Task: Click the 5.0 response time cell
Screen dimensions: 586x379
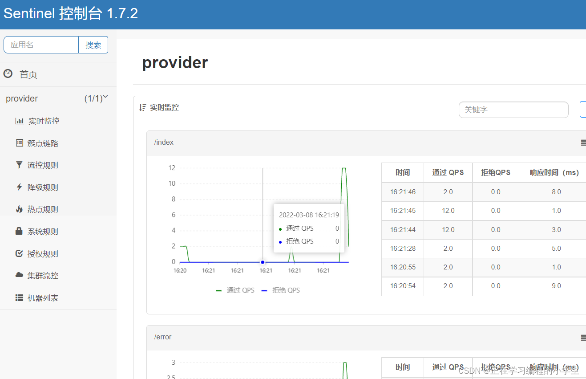Action: (556, 249)
